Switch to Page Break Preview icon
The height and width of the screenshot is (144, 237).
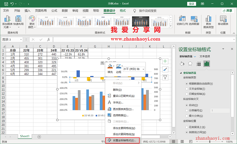[x=191, y=142]
